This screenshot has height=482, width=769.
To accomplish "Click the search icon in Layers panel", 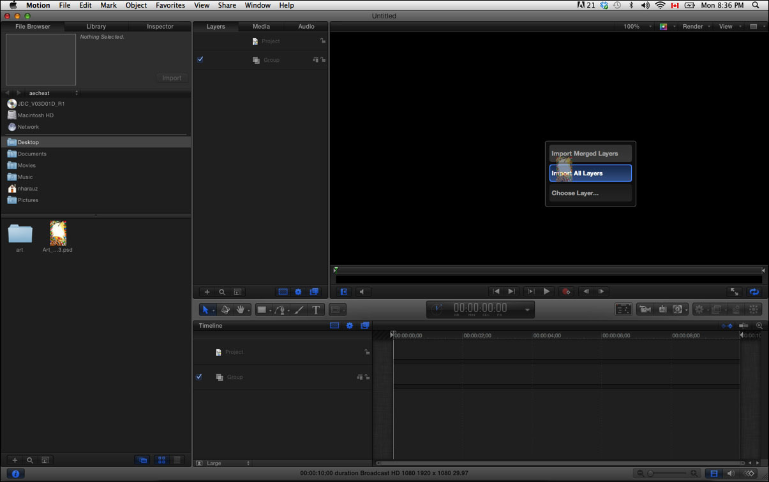I will [222, 292].
